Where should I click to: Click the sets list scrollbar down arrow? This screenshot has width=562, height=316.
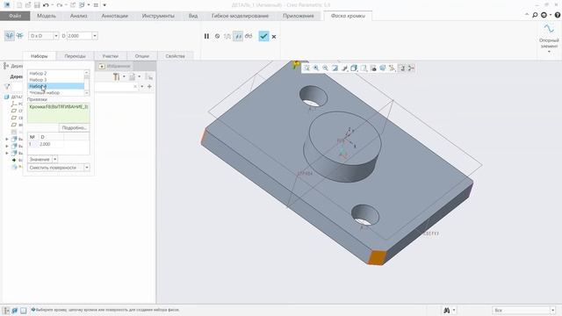[87, 93]
